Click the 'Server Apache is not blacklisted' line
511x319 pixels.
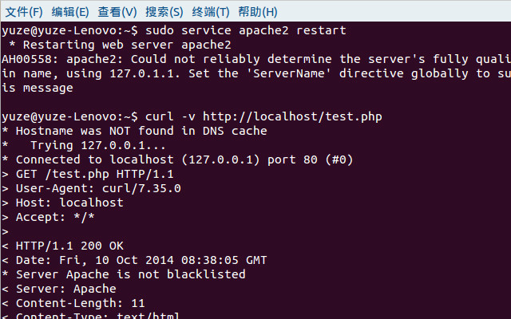point(124,274)
